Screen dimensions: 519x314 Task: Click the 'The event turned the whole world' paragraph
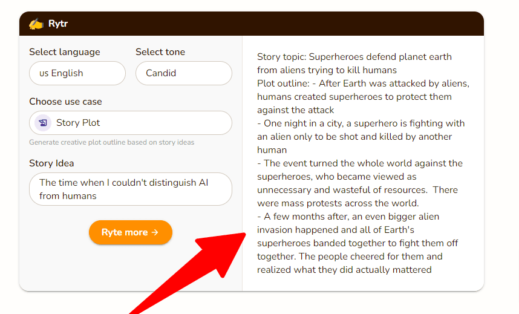361,177
